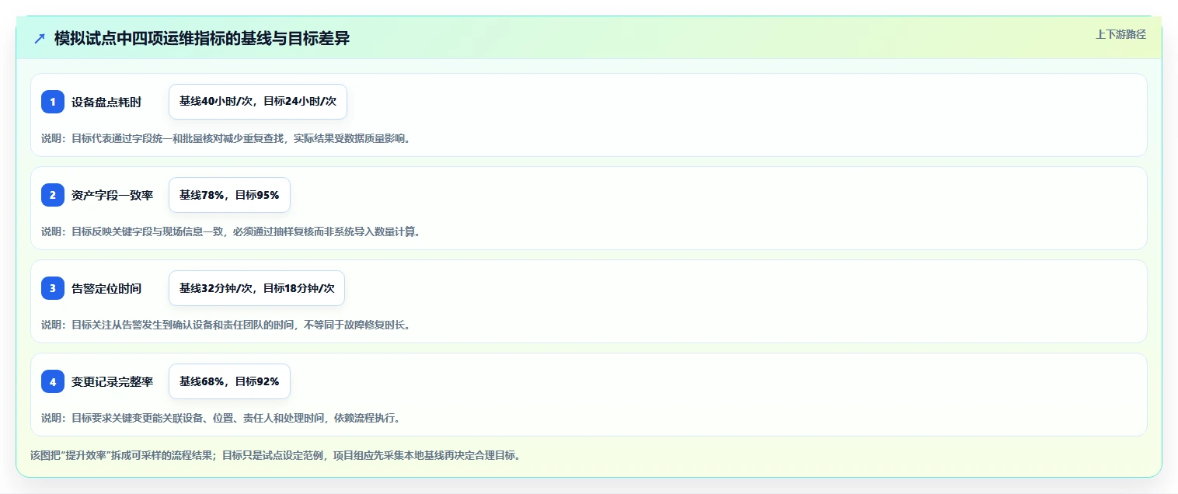Viewport: 1178px width, 494px height.
Task: Click the note starting 说明：目标要求关键变更
Action: pyautogui.click(x=221, y=418)
